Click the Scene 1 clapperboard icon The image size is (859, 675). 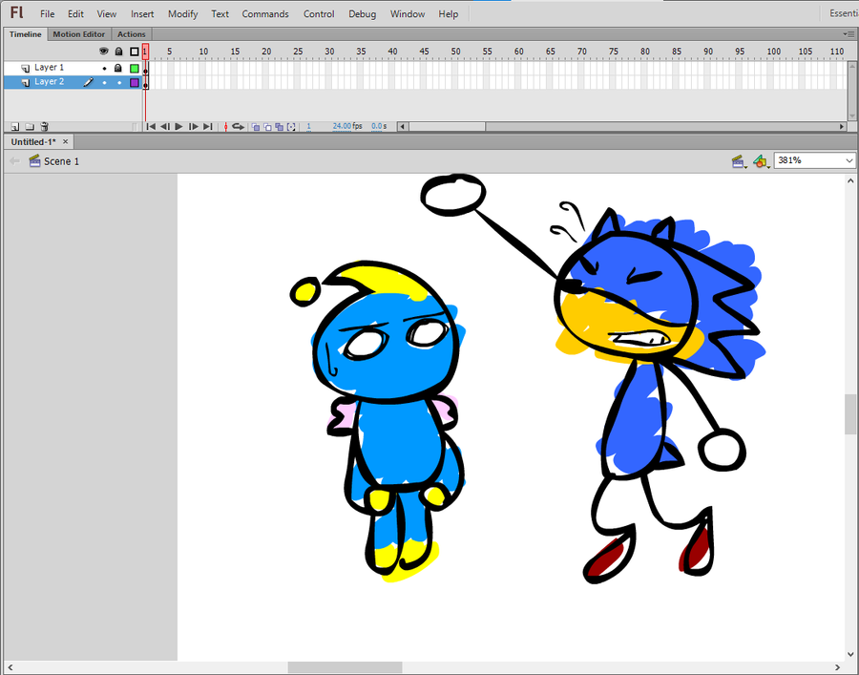click(x=34, y=160)
